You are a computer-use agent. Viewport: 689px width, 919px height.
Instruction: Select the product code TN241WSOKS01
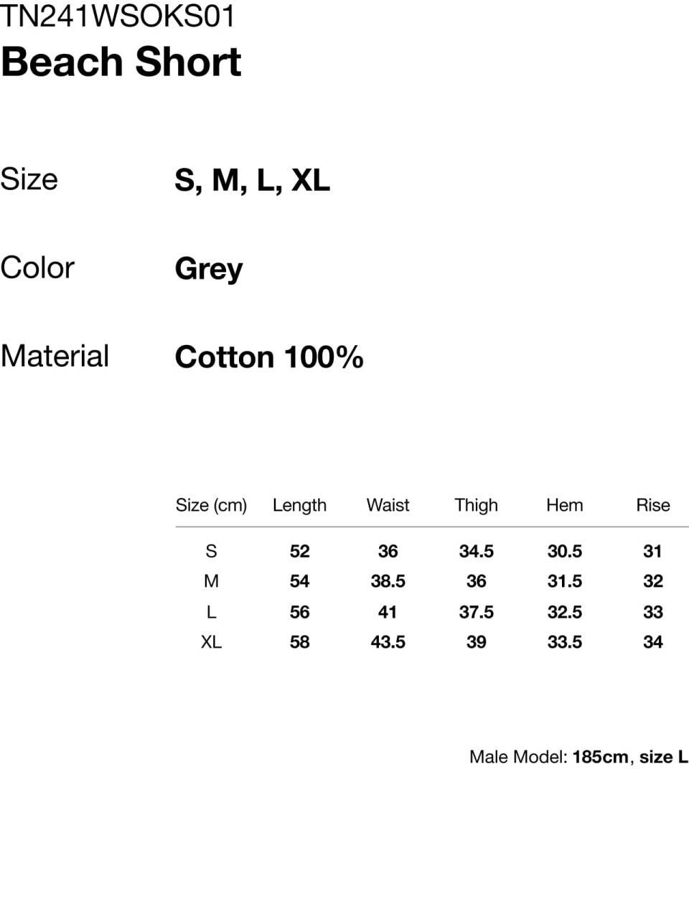tap(118, 16)
